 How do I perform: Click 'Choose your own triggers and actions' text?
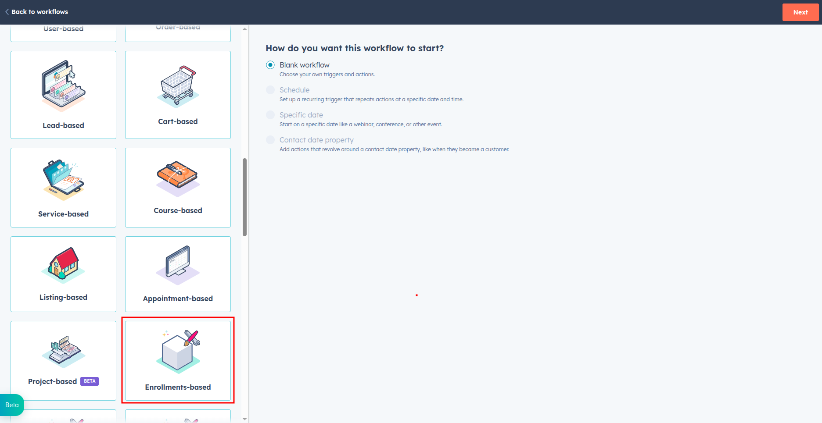click(x=327, y=75)
